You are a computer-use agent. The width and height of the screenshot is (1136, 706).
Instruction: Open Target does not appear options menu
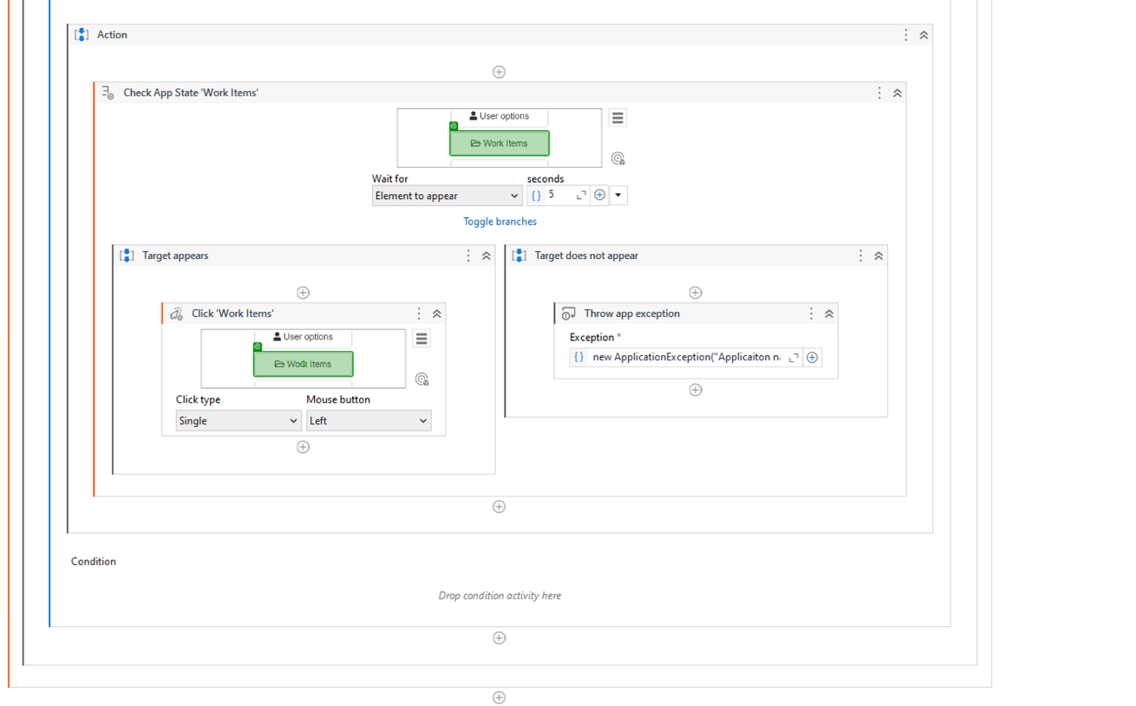(x=860, y=256)
